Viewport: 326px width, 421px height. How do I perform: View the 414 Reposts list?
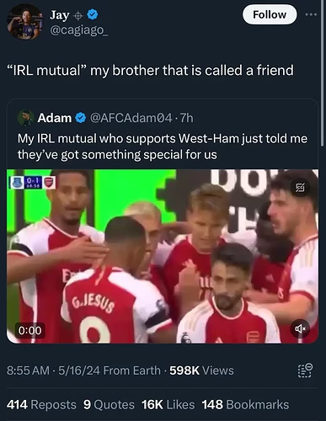tap(41, 405)
